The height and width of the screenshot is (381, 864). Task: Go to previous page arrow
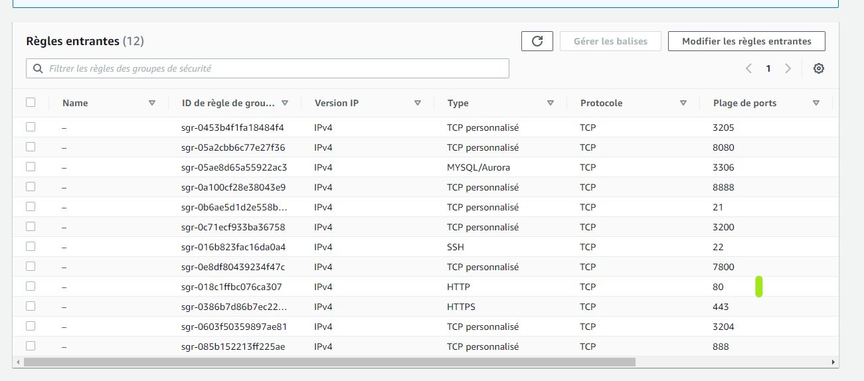tap(749, 68)
